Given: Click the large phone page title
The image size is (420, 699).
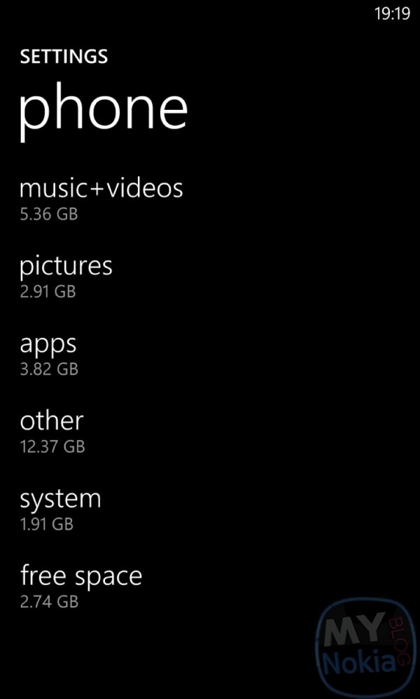Looking at the screenshot, I should coord(103,108).
